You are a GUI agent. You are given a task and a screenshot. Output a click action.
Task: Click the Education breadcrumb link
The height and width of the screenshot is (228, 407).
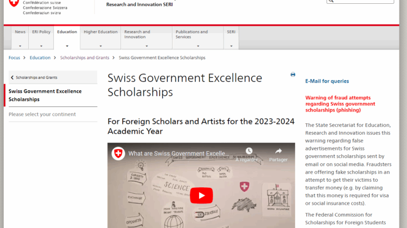click(40, 58)
